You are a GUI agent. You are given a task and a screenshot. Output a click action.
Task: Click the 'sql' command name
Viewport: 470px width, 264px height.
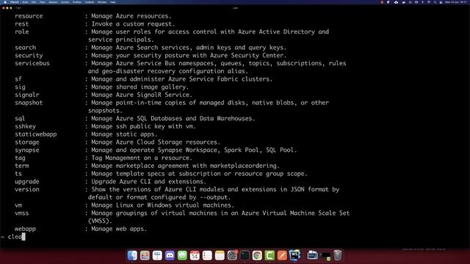coord(20,119)
